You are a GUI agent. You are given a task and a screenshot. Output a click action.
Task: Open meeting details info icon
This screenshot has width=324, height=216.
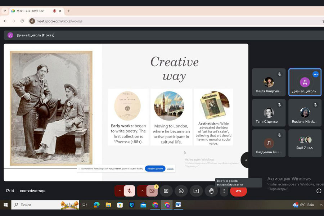319,191
